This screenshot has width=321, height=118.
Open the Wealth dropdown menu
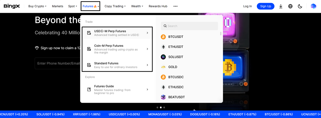pos(137,6)
